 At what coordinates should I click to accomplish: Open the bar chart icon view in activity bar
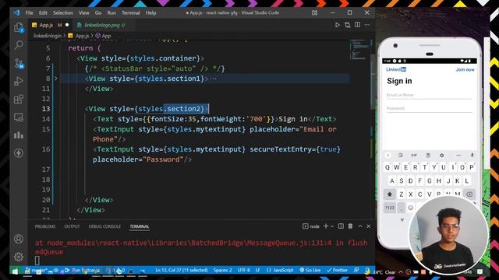pos(19,135)
